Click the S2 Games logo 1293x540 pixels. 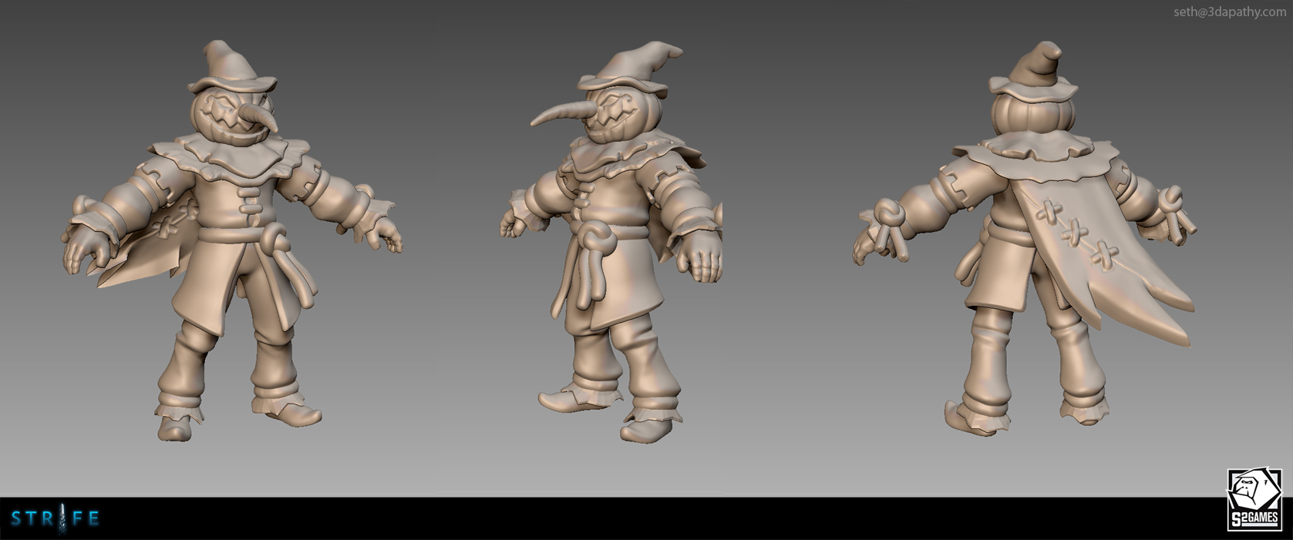point(1254,500)
